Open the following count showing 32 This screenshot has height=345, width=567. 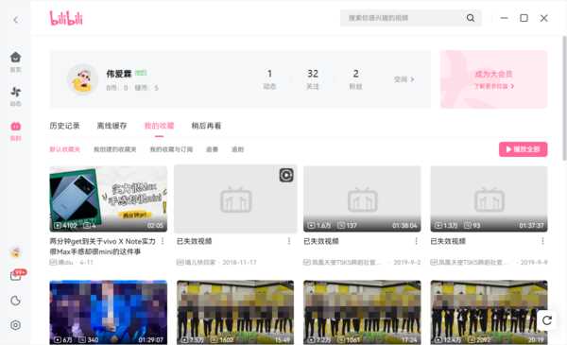(x=313, y=79)
